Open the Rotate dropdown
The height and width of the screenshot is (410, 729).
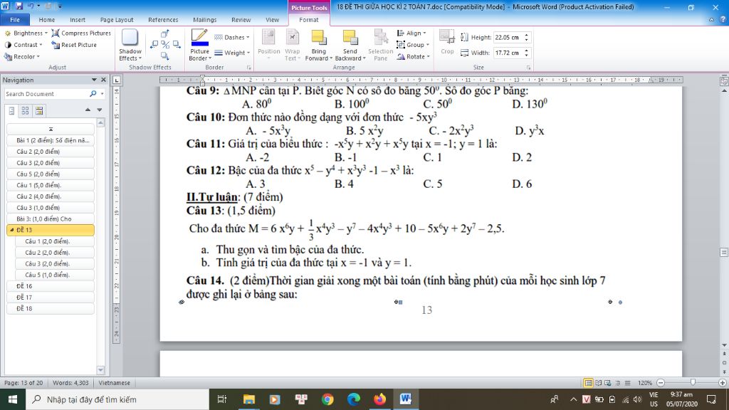(x=413, y=56)
